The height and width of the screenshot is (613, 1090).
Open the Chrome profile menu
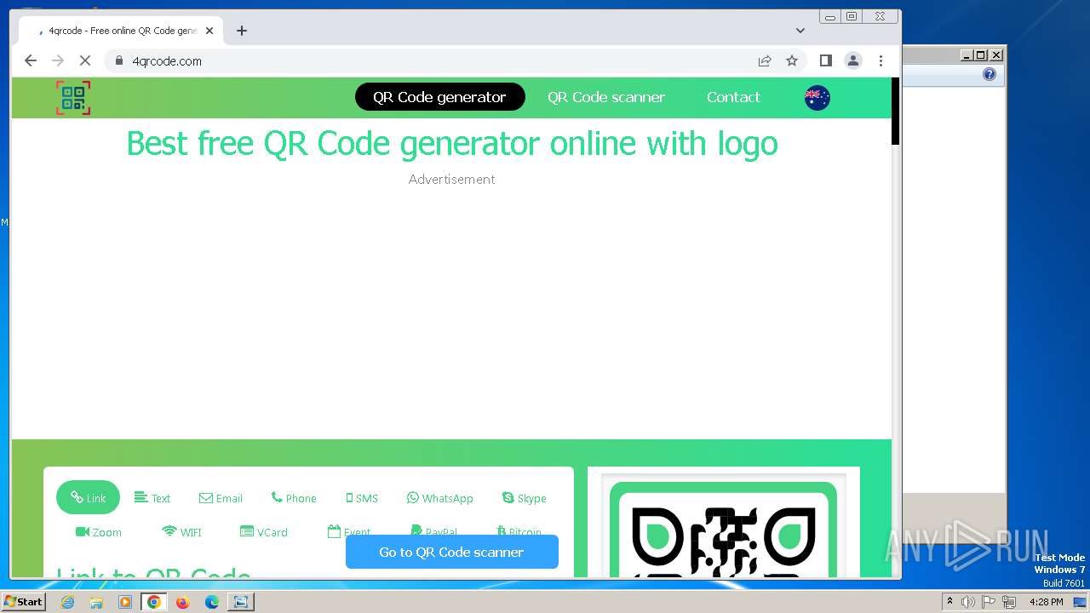[x=852, y=60]
